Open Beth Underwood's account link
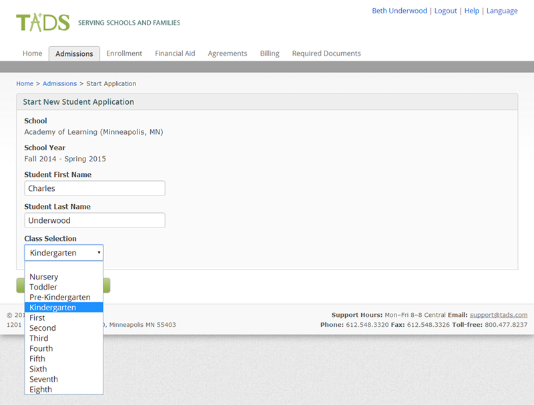This screenshot has width=534, height=405. (399, 11)
